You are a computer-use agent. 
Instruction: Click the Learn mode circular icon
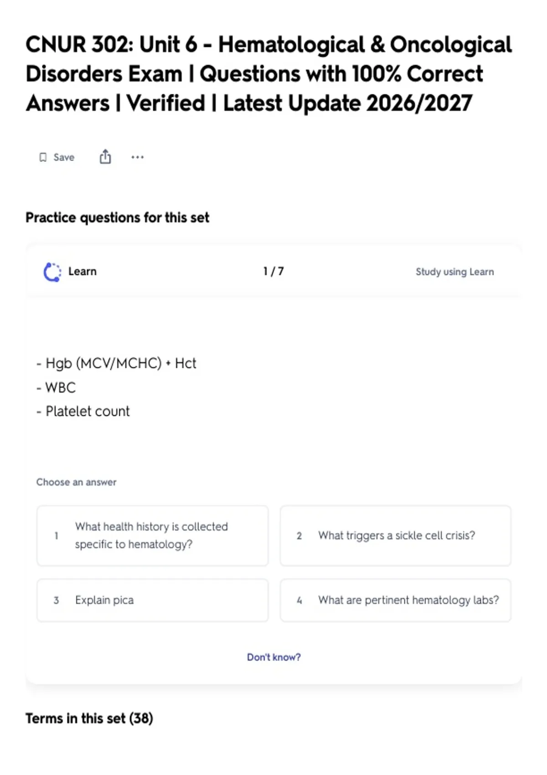coord(52,272)
